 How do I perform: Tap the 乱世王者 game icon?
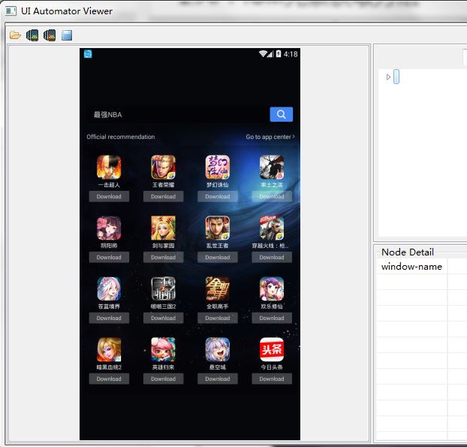point(218,228)
